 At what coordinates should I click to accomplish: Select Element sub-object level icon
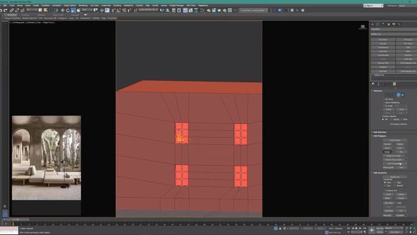(x=403, y=95)
